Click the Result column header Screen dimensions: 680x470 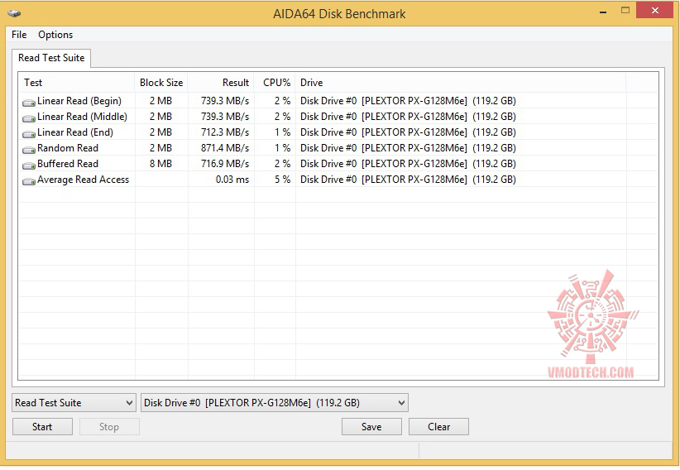pyautogui.click(x=221, y=83)
